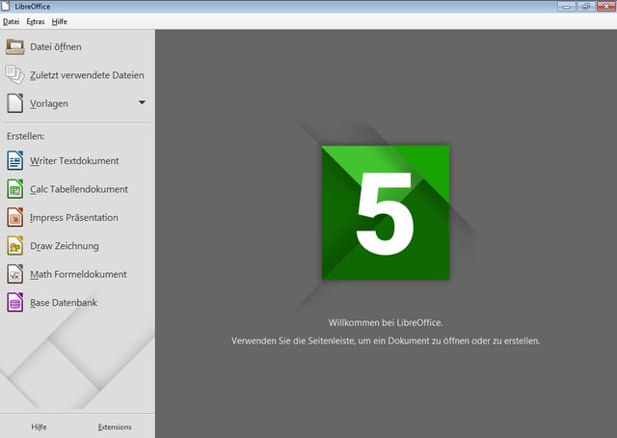617x438 pixels.
Task: Create a Math Formeldokument
Action: 78,274
